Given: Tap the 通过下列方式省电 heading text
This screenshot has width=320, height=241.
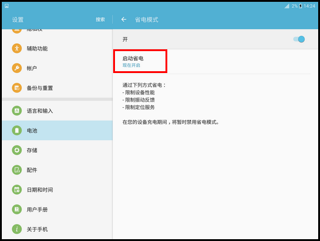Looking at the screenshot, I should click(144, 85).
